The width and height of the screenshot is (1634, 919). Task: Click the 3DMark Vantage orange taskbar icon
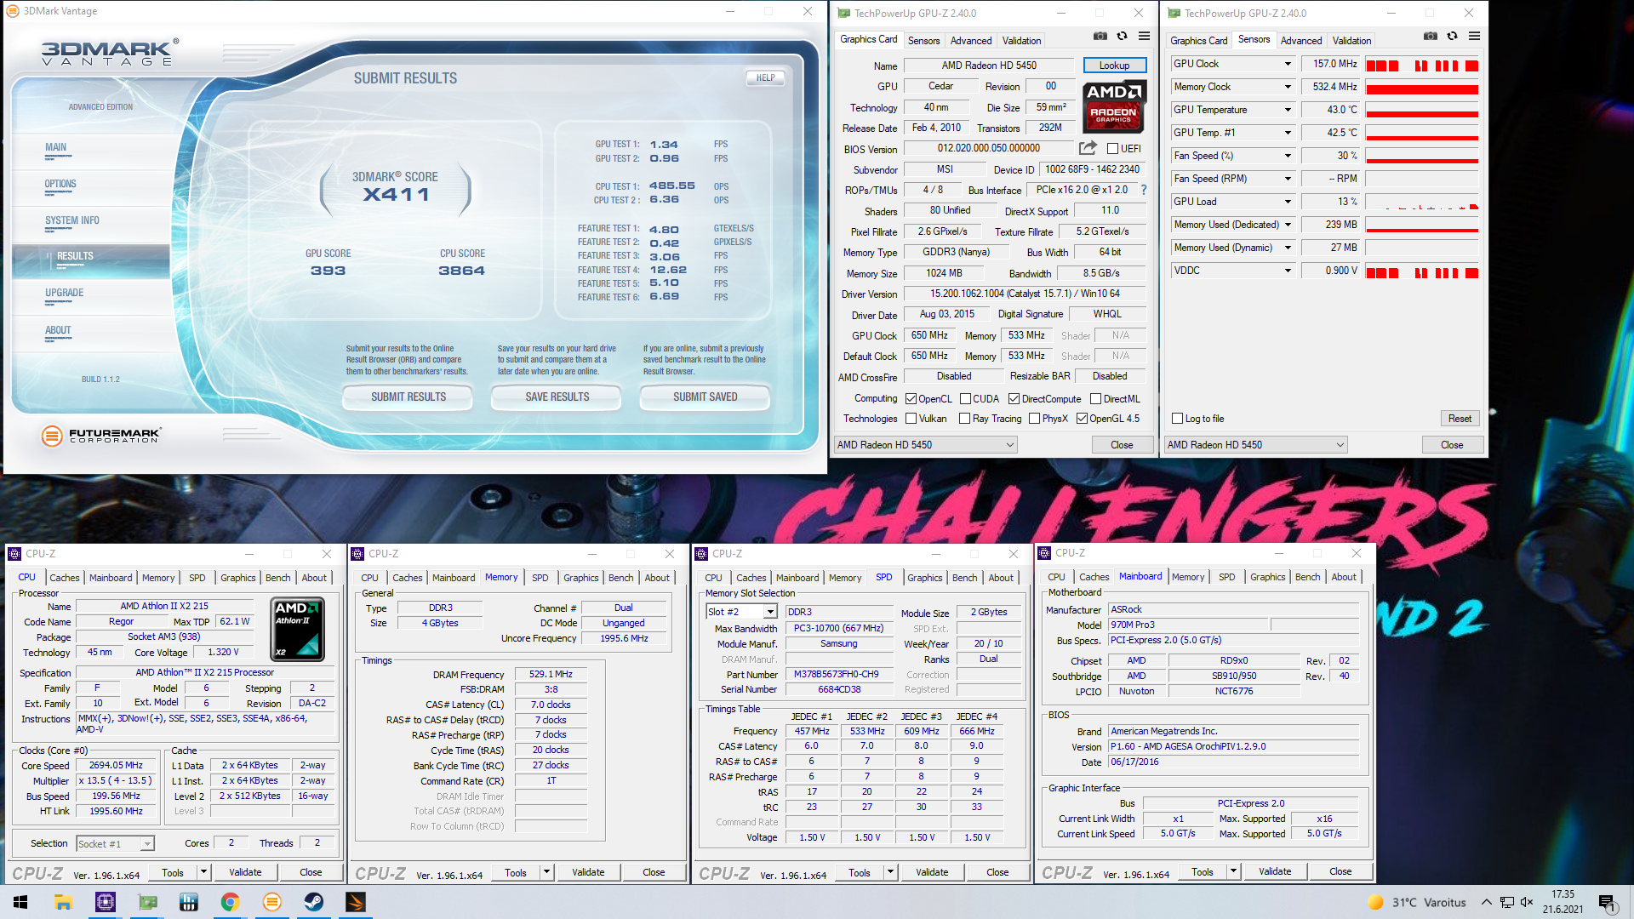click(272, 902)
